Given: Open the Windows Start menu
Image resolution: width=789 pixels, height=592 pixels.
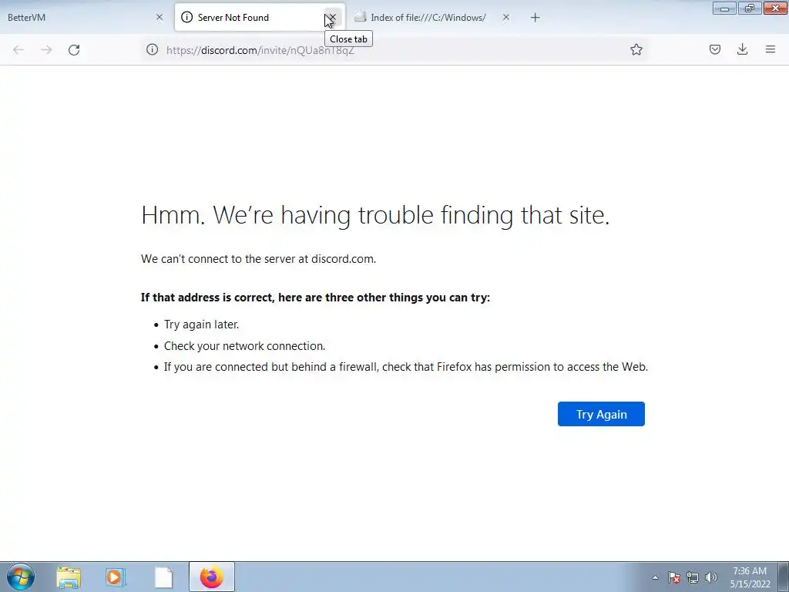Looking at the screenshot, I should tap(21, 577).
